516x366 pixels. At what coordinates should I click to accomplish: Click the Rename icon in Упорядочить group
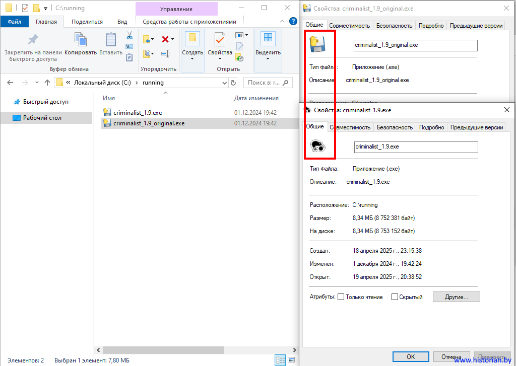click(165, 53)
